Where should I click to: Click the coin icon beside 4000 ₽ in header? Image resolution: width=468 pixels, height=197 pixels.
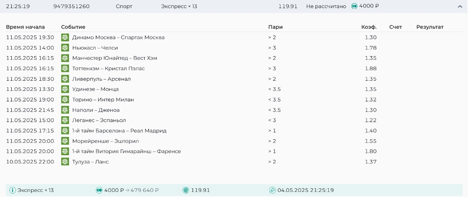354,6
